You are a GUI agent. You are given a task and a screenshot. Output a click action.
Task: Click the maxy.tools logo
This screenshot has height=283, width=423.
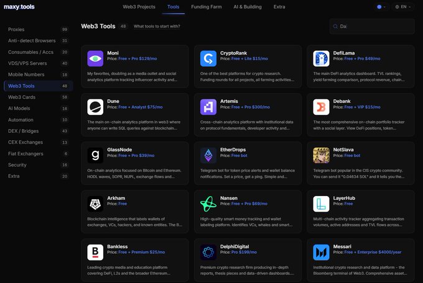[x=19, y=7]
